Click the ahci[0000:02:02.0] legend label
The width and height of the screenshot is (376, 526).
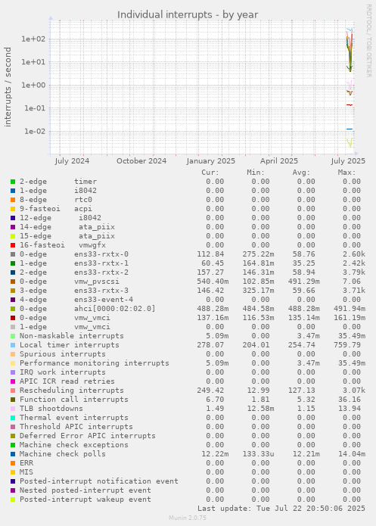115,309
